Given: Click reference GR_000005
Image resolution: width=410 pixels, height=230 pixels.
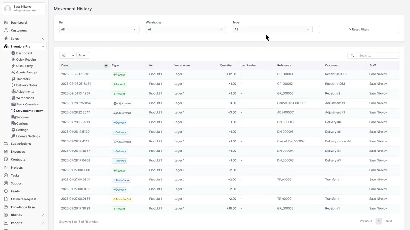Looking at the screenshot, I should point(285,208).
